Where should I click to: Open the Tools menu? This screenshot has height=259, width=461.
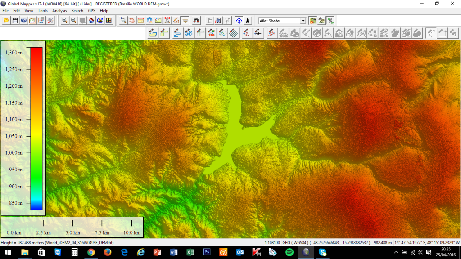[x=43, y=10]
